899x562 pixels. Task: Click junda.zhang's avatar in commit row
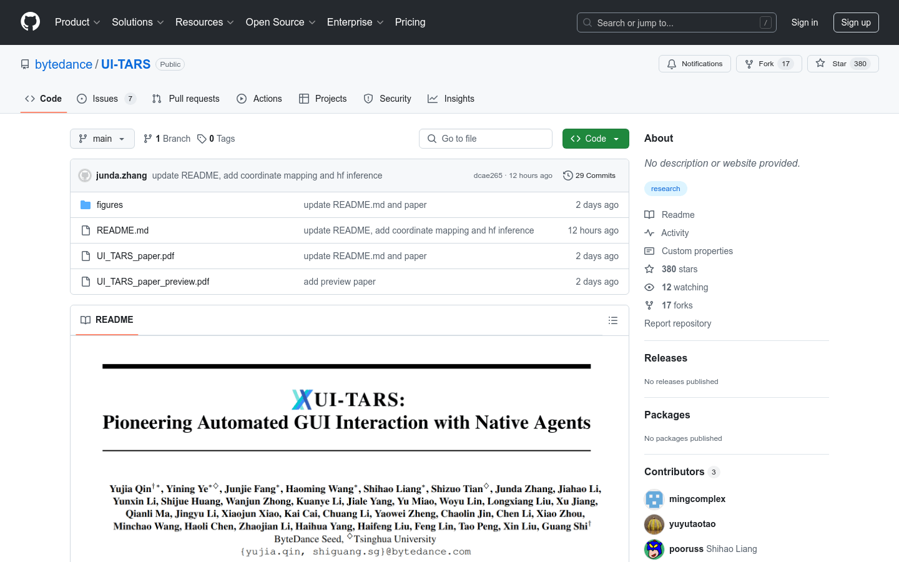pyautogui.click(x=85, y=175)
